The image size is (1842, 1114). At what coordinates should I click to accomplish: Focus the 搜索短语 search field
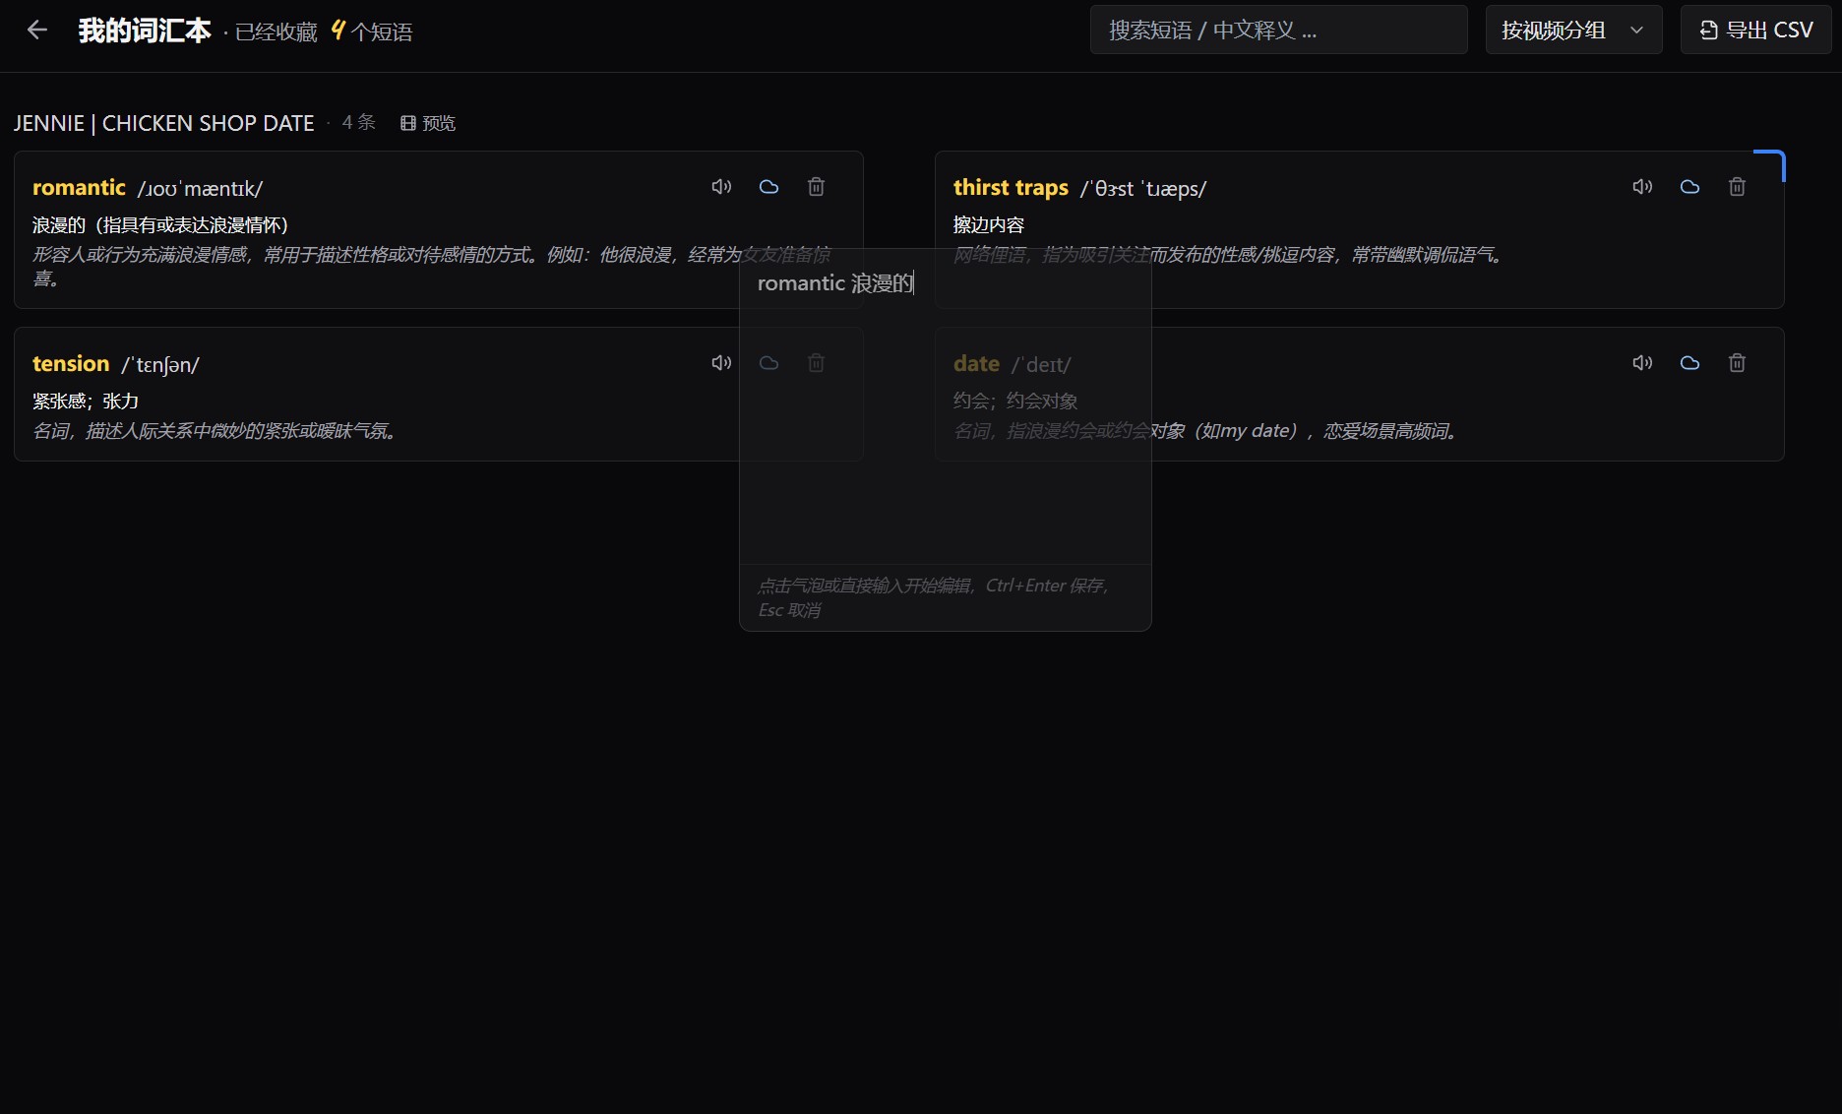(1278, 31)
